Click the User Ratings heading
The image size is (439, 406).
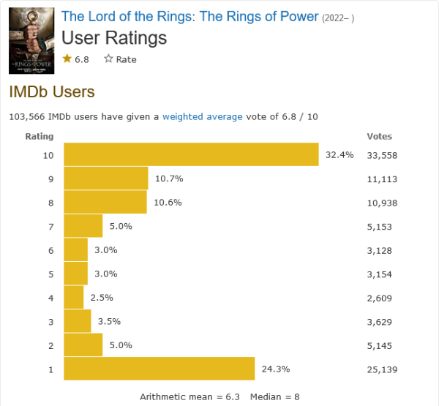pyautogui.click(x=114, y=38)
